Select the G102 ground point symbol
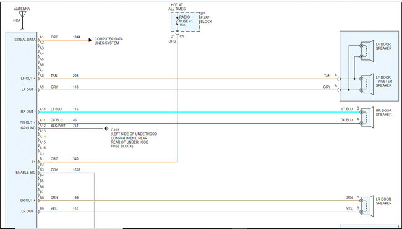402x229 pixels. (x=106, y=129)
